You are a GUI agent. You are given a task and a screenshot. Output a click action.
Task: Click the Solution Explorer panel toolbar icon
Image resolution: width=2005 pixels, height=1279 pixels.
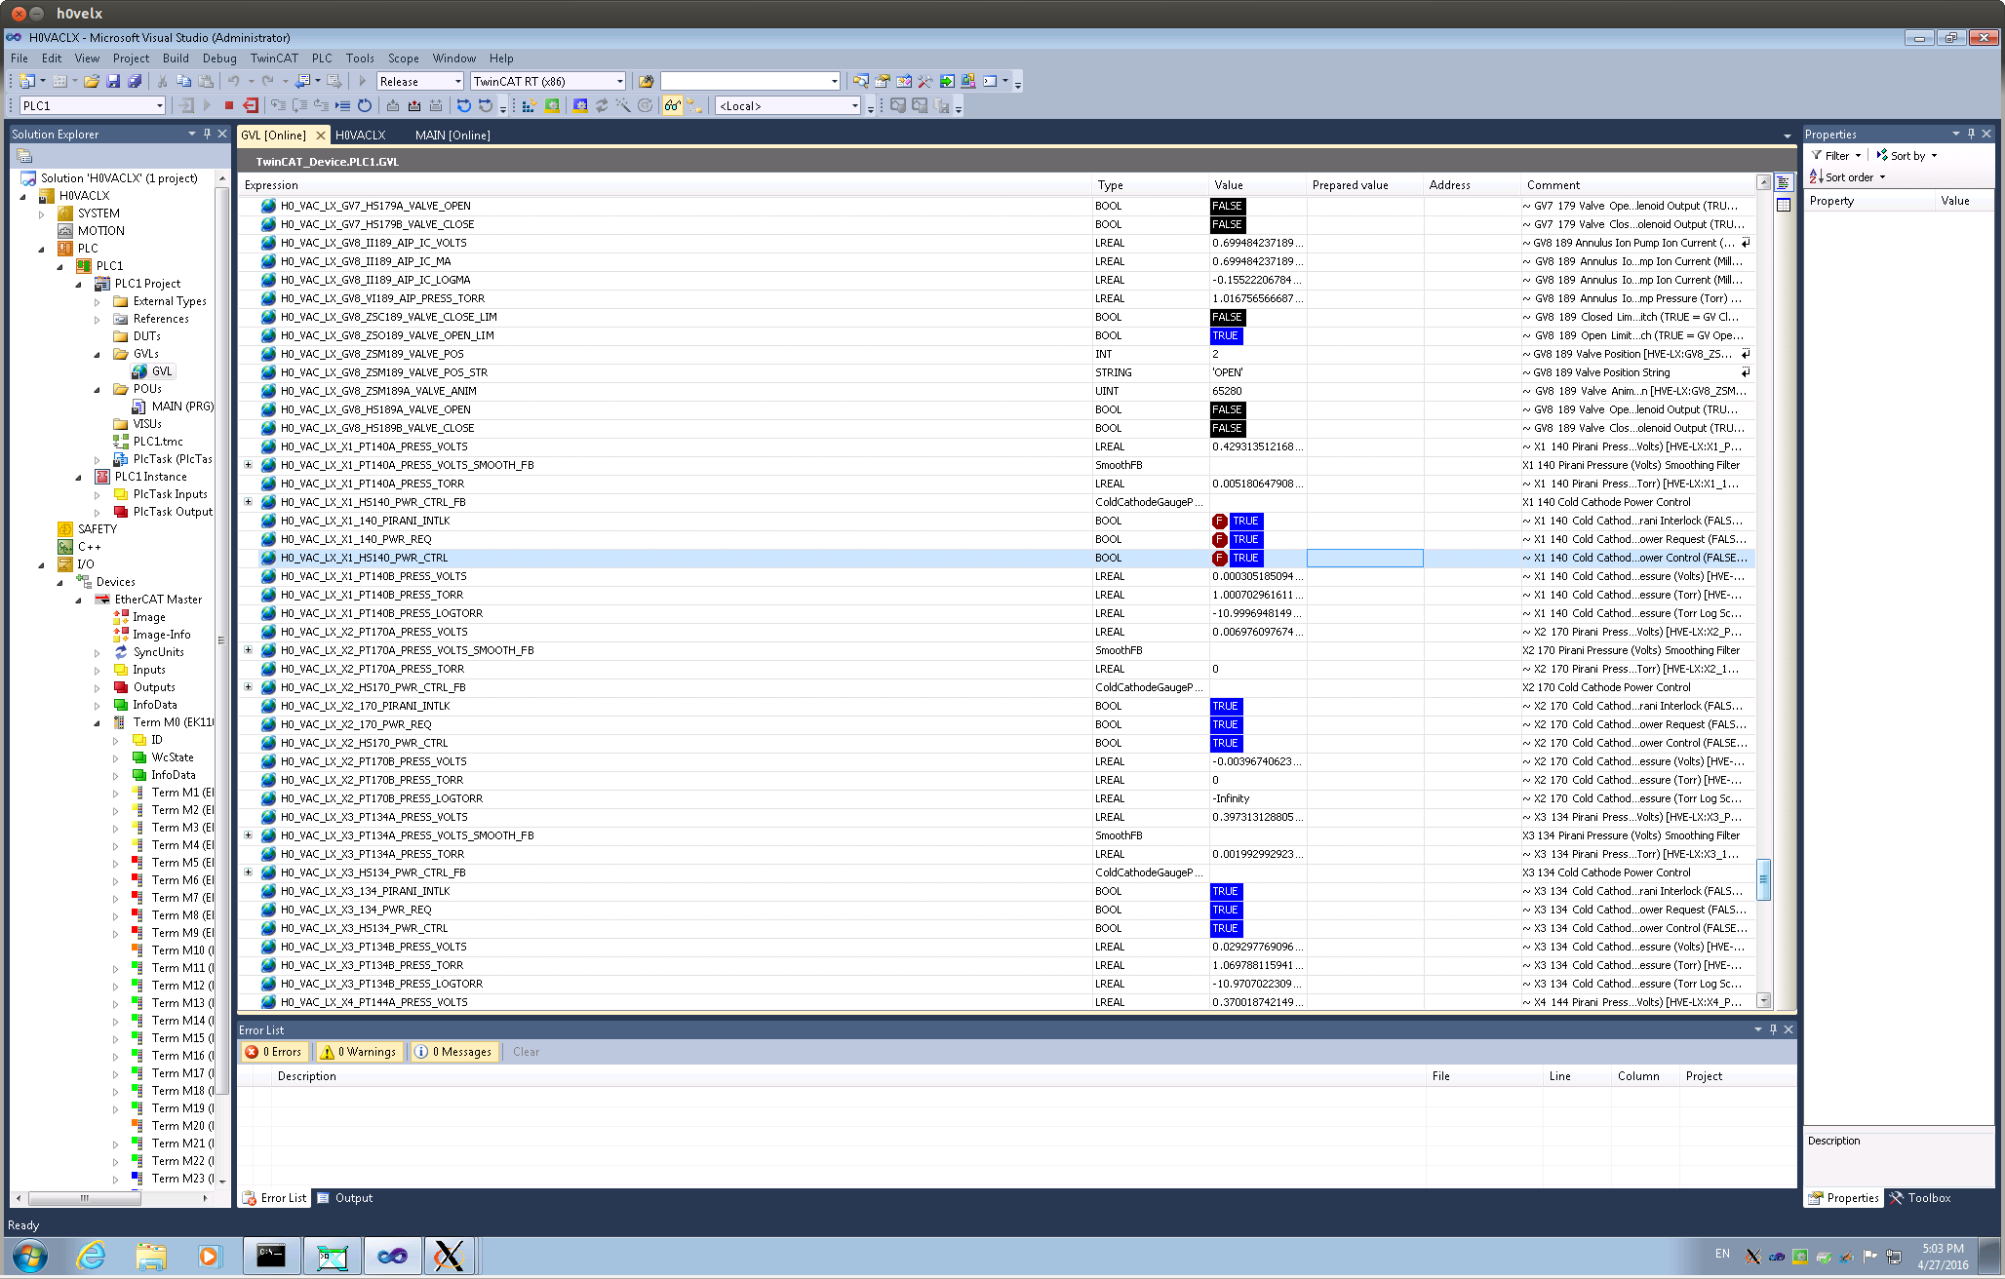tap(24, 156)
